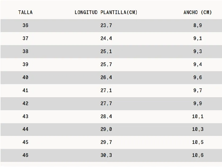The height and width of the screenshot is (167, 222).
Task: Select the 29,7 insole length cell
Action: [x=106, y=142]
